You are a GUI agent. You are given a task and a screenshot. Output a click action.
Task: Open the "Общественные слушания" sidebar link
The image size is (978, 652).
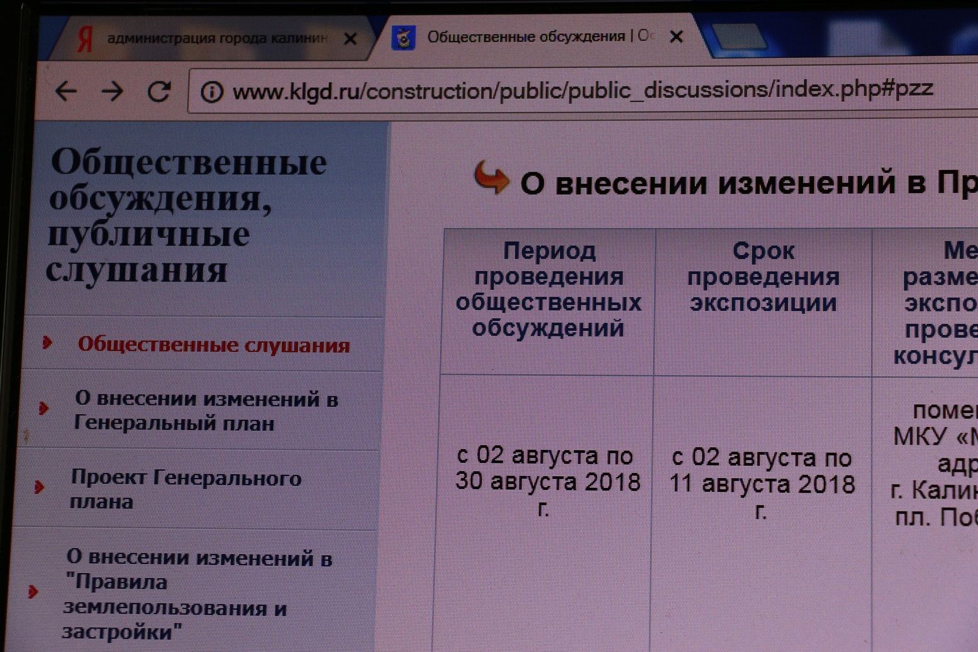pos(214,345)
